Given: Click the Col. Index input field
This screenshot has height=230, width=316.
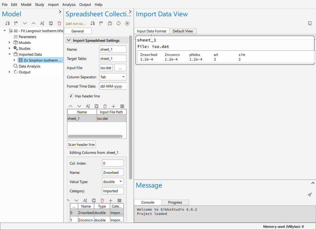Looking at the screenshot, I should (x=113, y=163).
